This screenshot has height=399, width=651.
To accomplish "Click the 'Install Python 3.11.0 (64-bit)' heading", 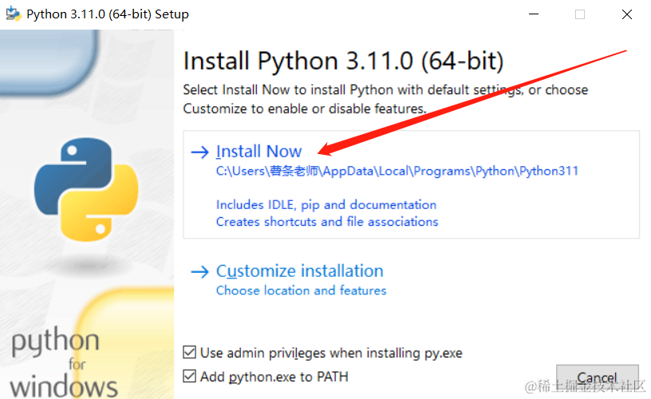I will click(343, 61).
